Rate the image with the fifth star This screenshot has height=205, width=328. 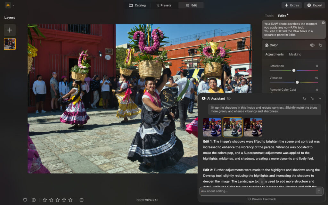(x=70, y=200)
